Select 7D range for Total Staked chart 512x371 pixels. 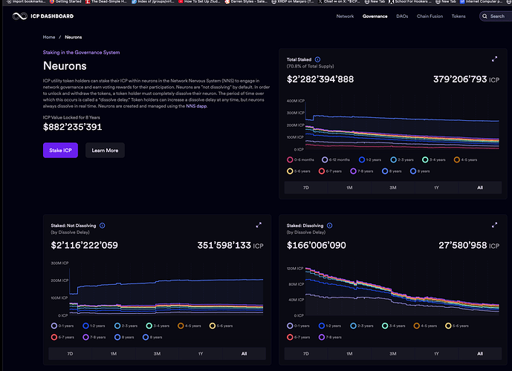coord(306,188)
